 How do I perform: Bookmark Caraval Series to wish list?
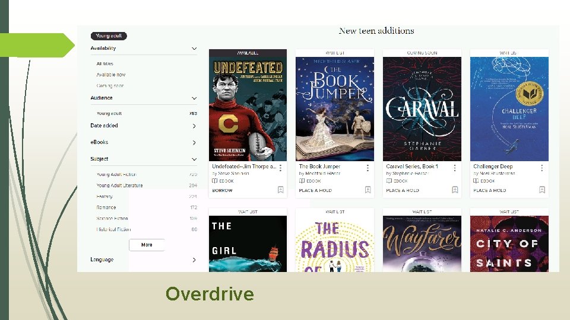[455, 190]
